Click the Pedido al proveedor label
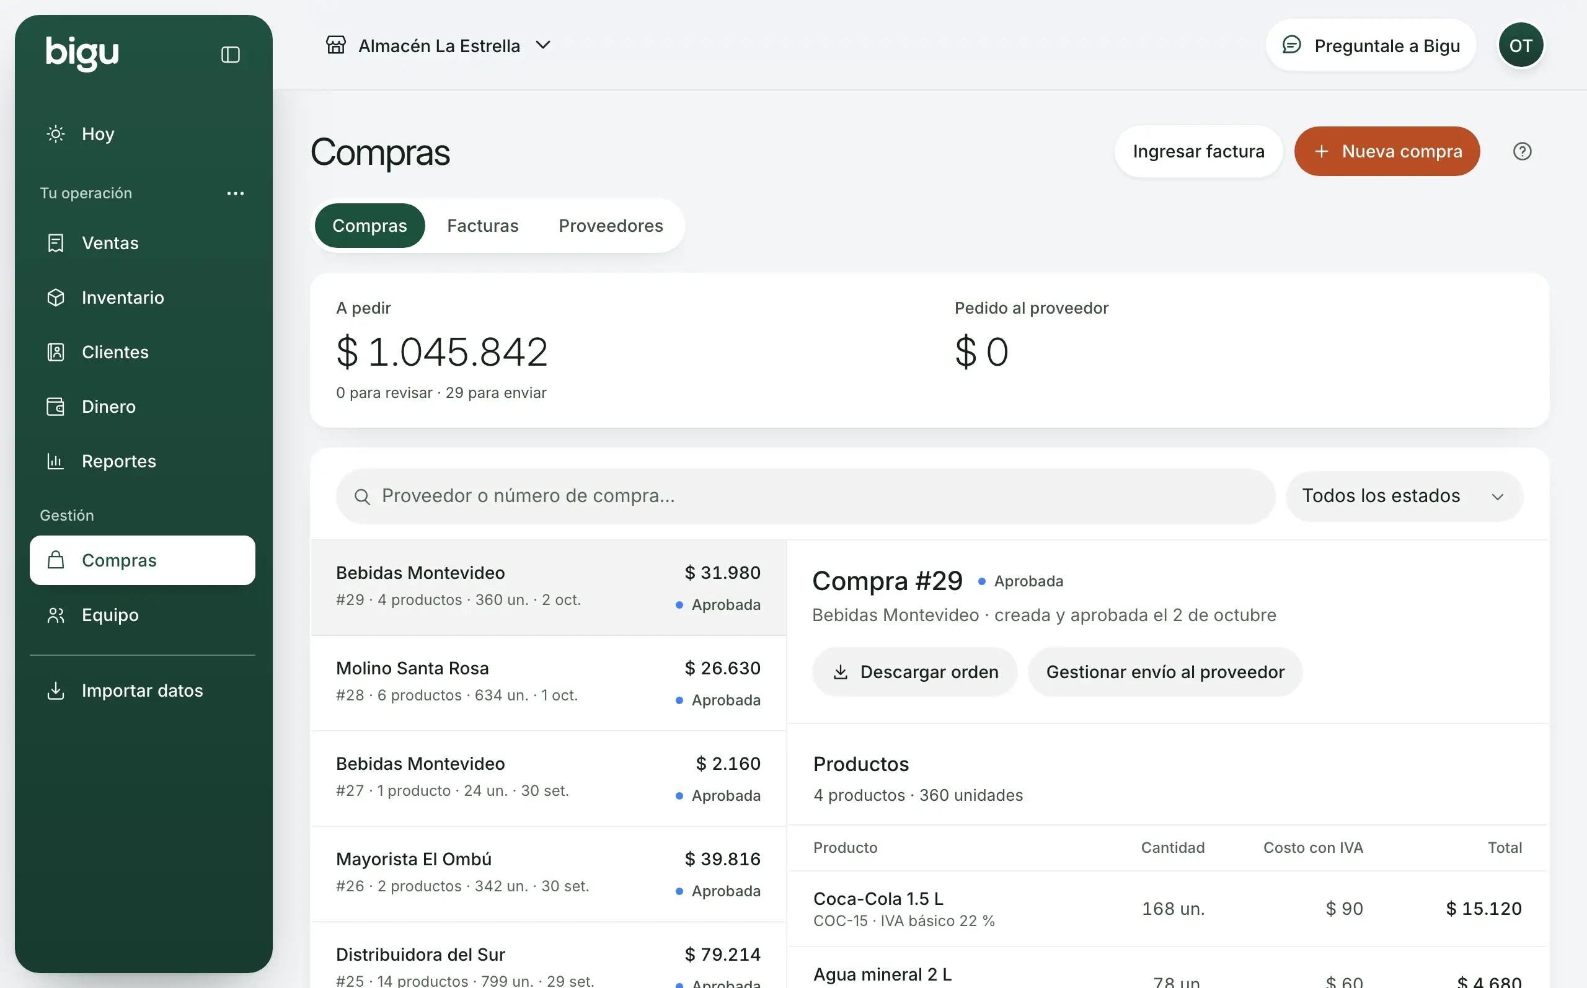This screenshot has height=988, width=1587. coord(1031,308)
